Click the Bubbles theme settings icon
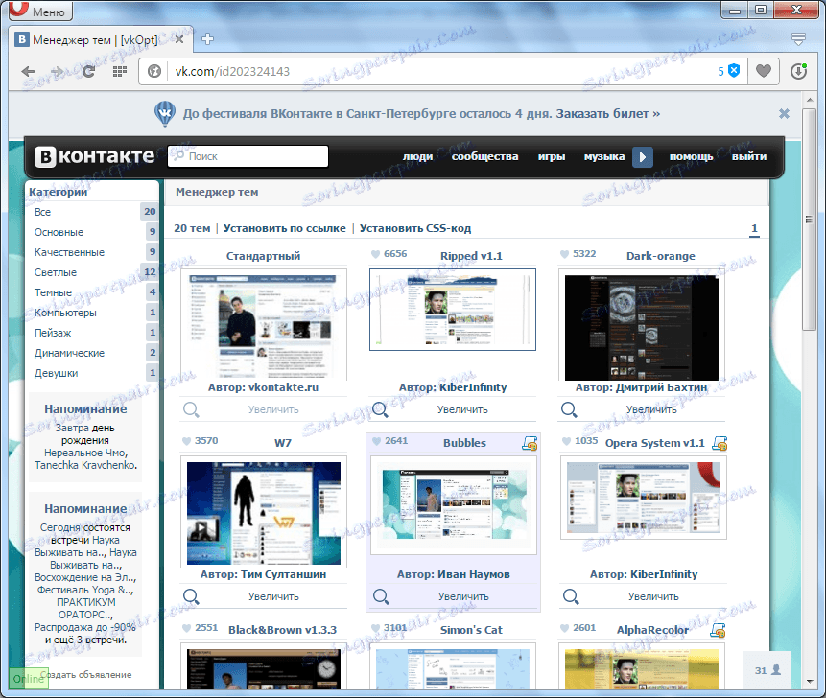This screenshot has width=826, height=698. tap(530, 443)
